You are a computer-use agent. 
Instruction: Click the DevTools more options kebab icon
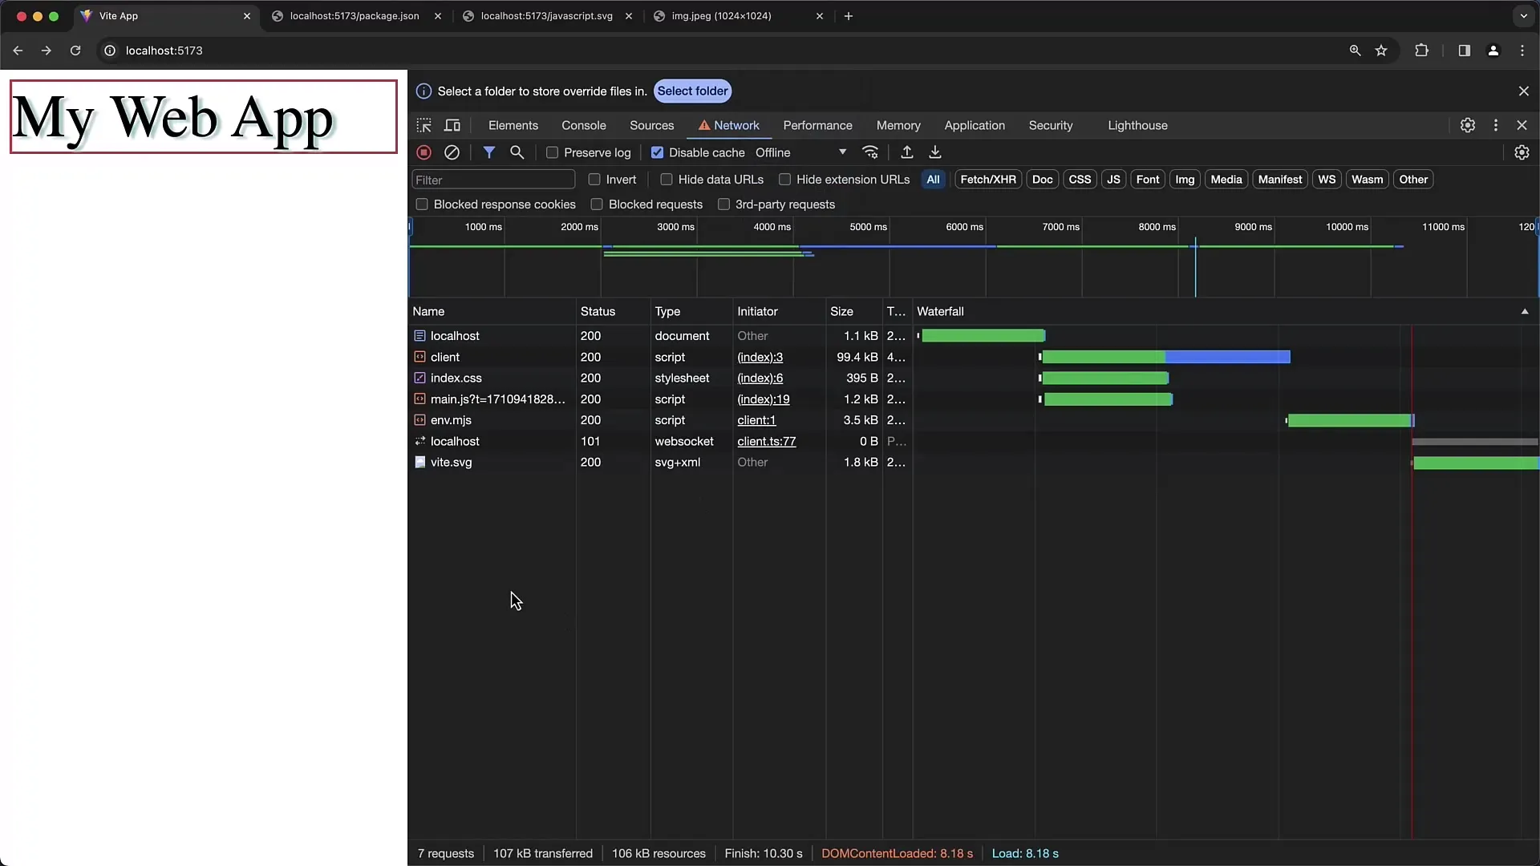1496,125
